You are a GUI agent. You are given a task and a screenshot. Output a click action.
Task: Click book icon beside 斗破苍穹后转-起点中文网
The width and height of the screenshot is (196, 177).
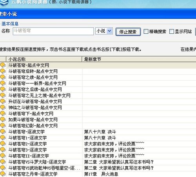3,71
